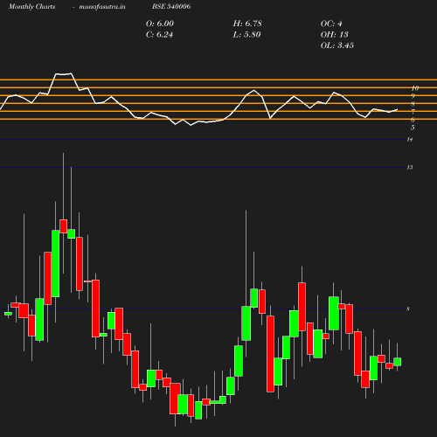This screenshot has height=437, width=437.
Task: Click the 'OC: 4' statistic
Action: pyautogui.click(x=331, y=24)
